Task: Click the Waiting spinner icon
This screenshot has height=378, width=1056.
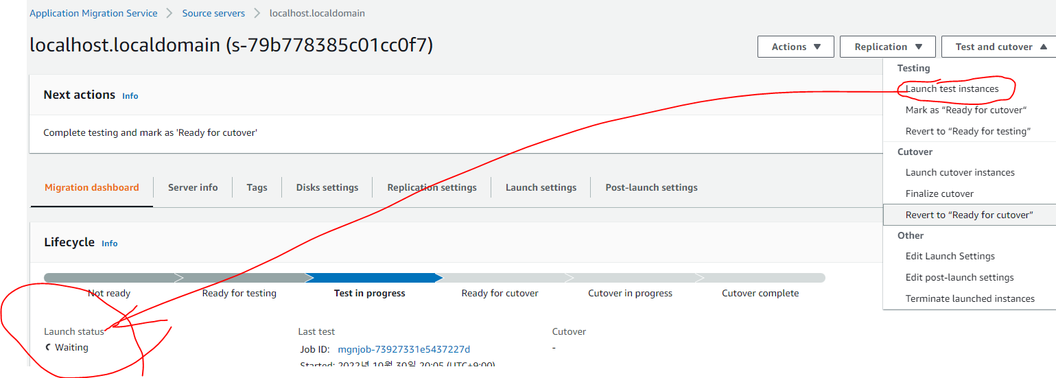Action: click(x=48, y=347)
